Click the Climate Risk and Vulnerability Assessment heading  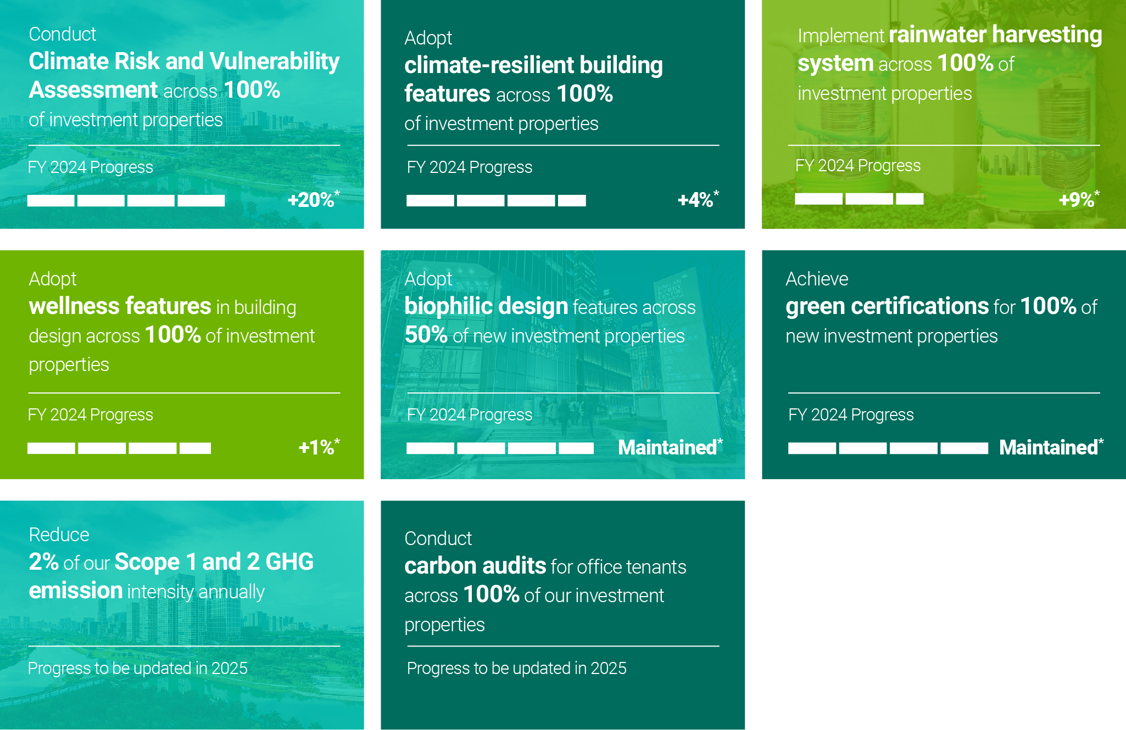tap(183, 75)
